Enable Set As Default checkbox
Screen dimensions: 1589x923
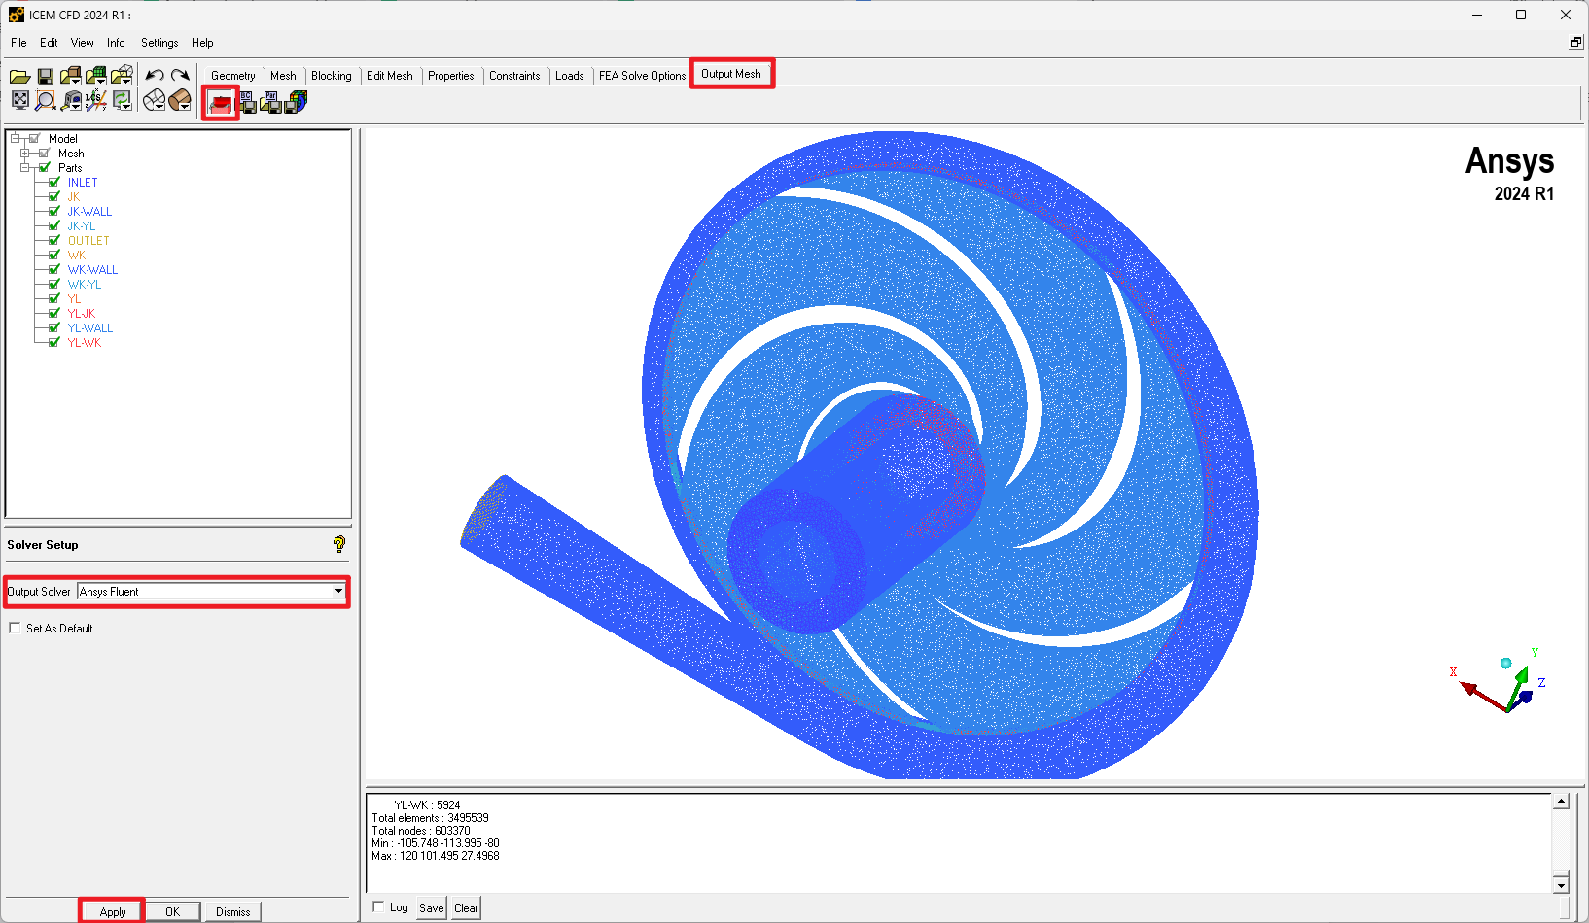click(x=15, y=628)
